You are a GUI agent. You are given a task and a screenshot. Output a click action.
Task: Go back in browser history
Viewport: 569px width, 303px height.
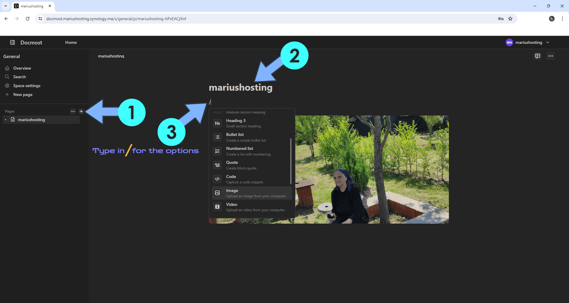click(x=6, y=19)
